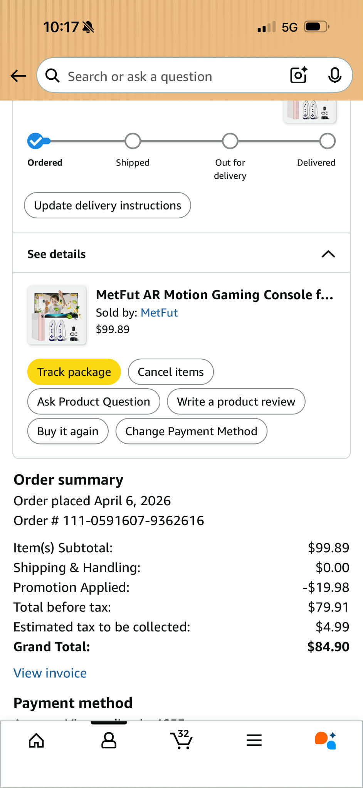Choose Write a product review
363x788 pixels.
[x=236, y=401]
